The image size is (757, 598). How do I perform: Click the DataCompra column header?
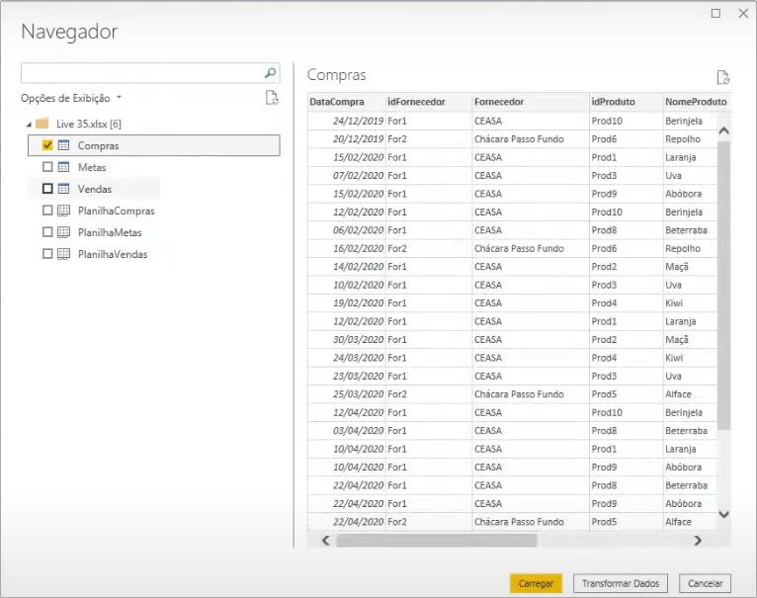coord(347,102)
